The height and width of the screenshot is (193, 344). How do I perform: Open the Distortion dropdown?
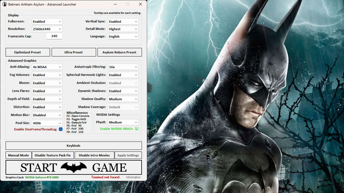[x=47, y=107]
